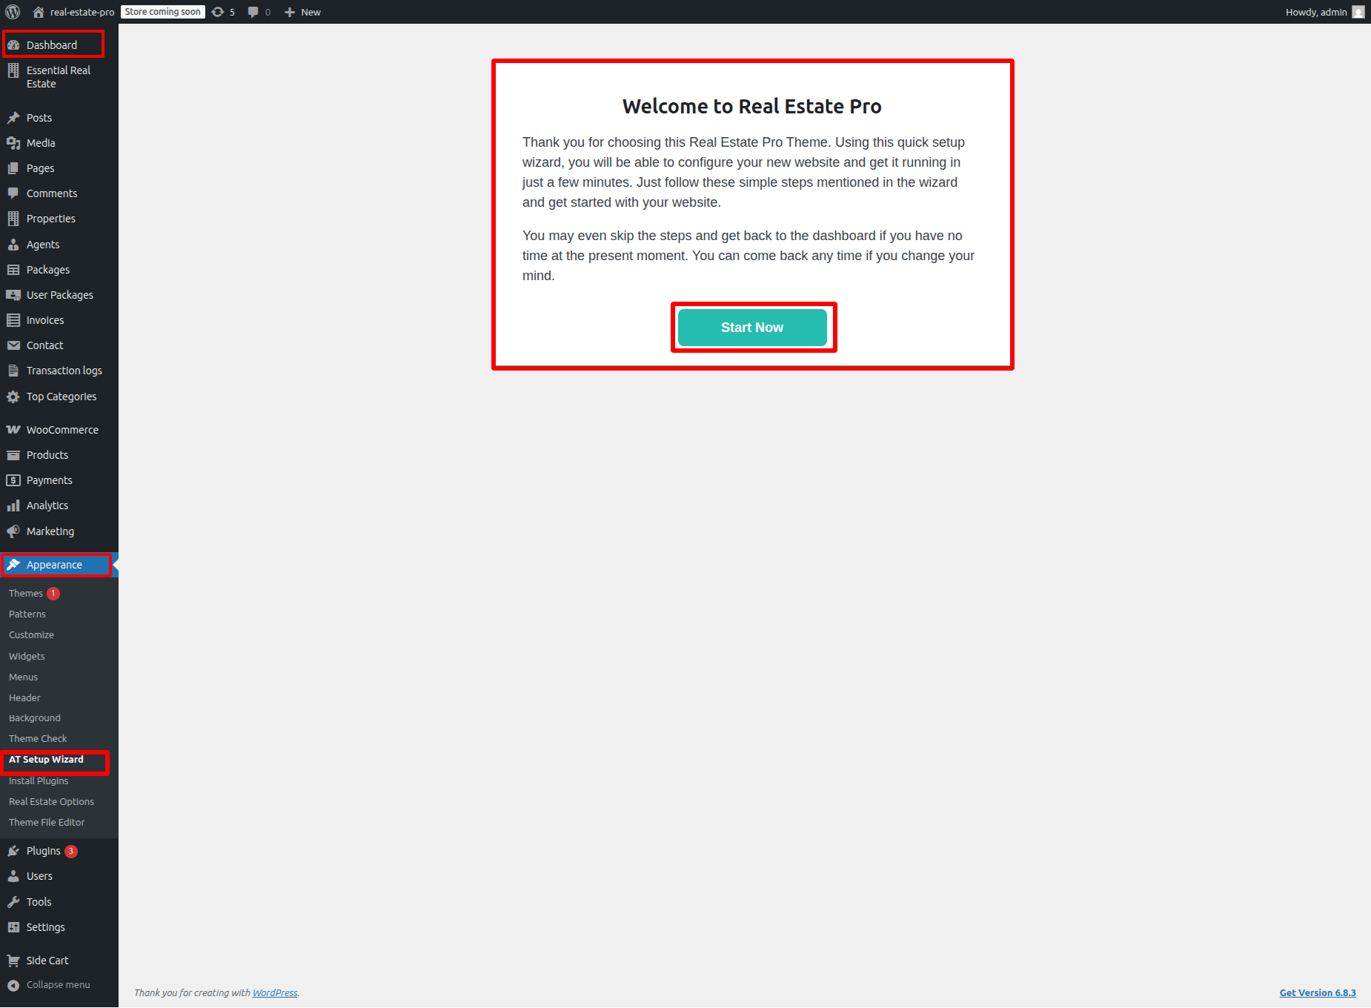Click the admin user avatar

click(1358, 12)
